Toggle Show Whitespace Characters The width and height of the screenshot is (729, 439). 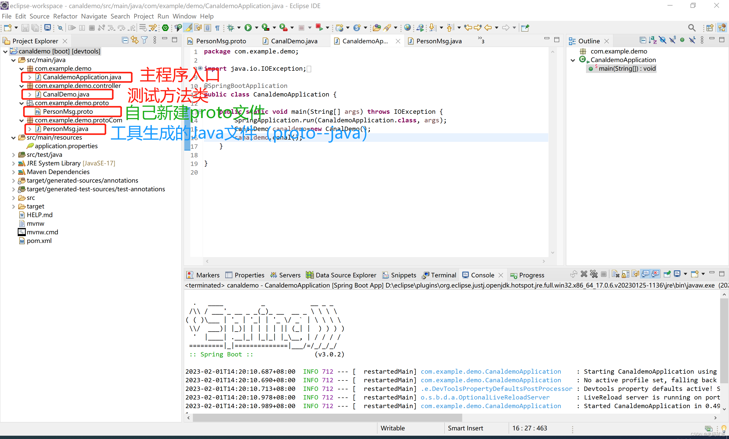[x=217, y=28]
